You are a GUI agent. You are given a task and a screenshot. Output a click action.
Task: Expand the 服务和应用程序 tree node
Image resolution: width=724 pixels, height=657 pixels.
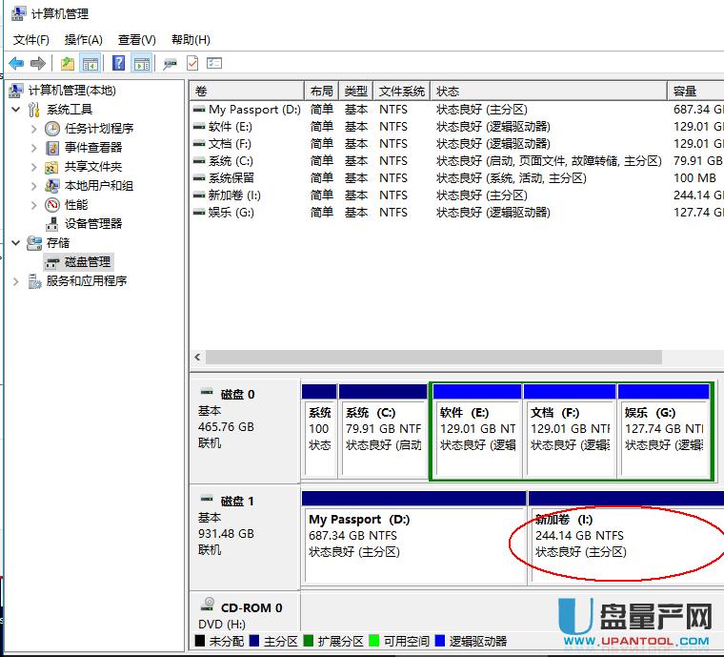(x=16, y=280)
